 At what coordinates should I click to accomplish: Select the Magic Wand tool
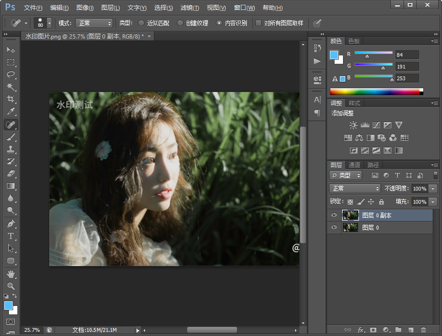(11, 87)
